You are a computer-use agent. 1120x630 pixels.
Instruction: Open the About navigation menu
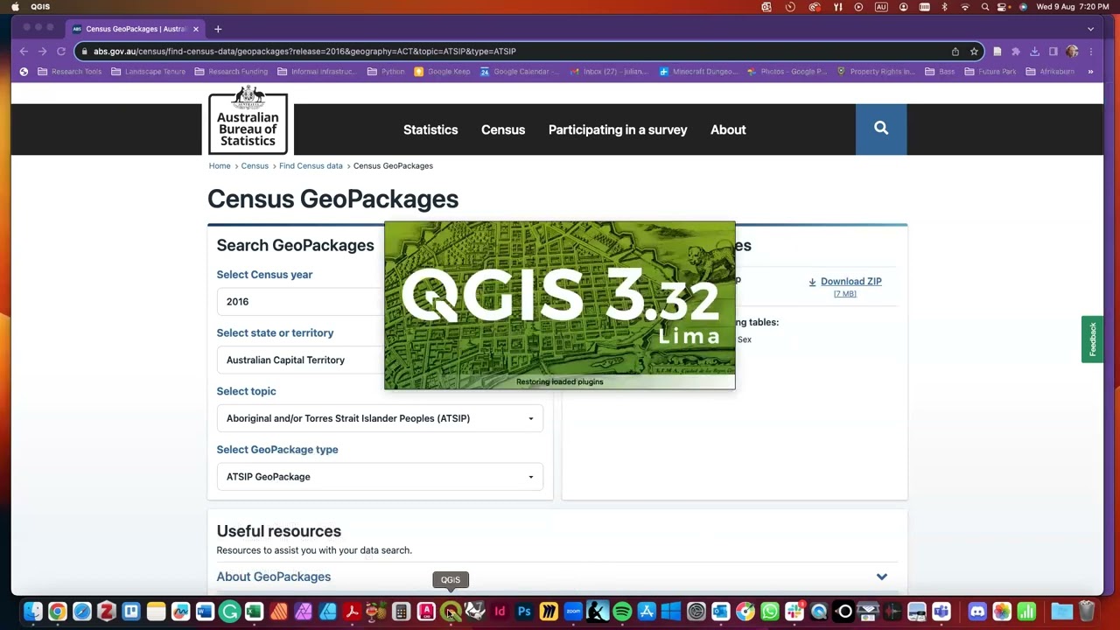(x=728, y=129)
